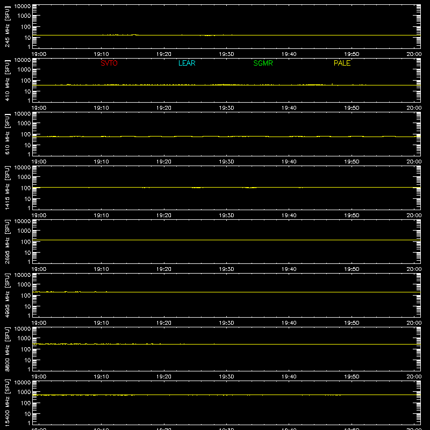Image resolution: width=430 pixels, height=430 pixels.
Task: Click the 10 y-tick on the 1415 MHz plot
Action: pos(27,199)
